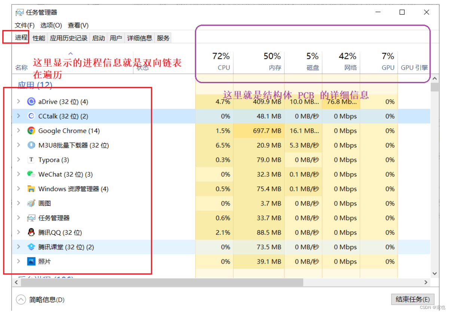Switch to the 用户 tab
451x313 pixels.
[116, 38]
